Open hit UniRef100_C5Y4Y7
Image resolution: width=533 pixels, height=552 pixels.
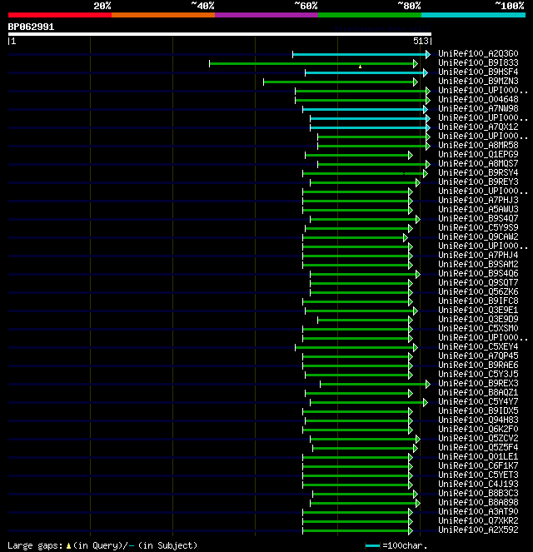click(x=478, y=401)
